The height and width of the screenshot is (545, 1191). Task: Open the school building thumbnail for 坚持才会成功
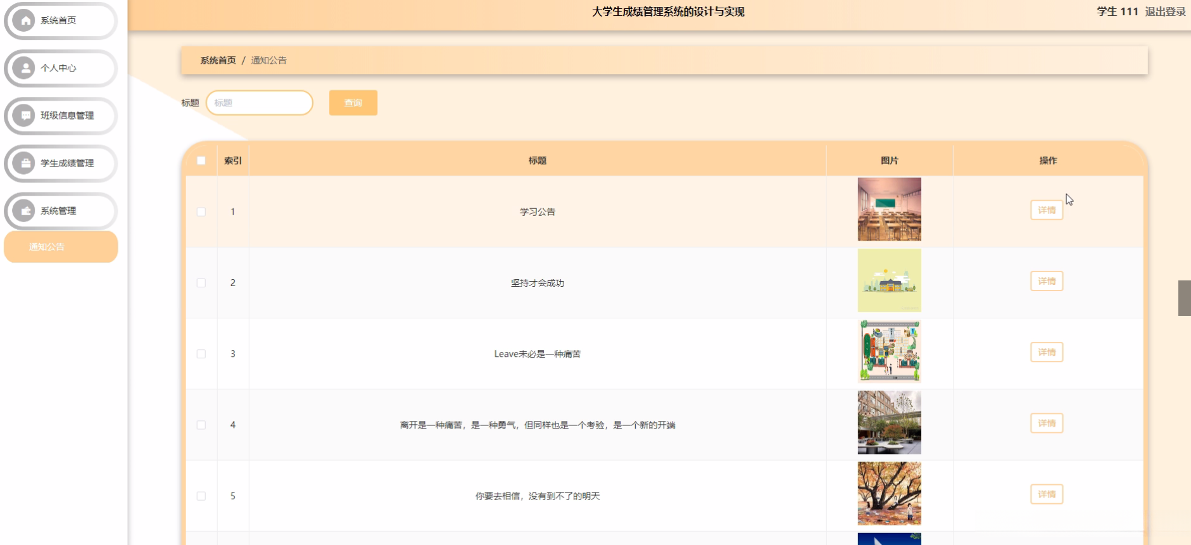pos(890,280)
